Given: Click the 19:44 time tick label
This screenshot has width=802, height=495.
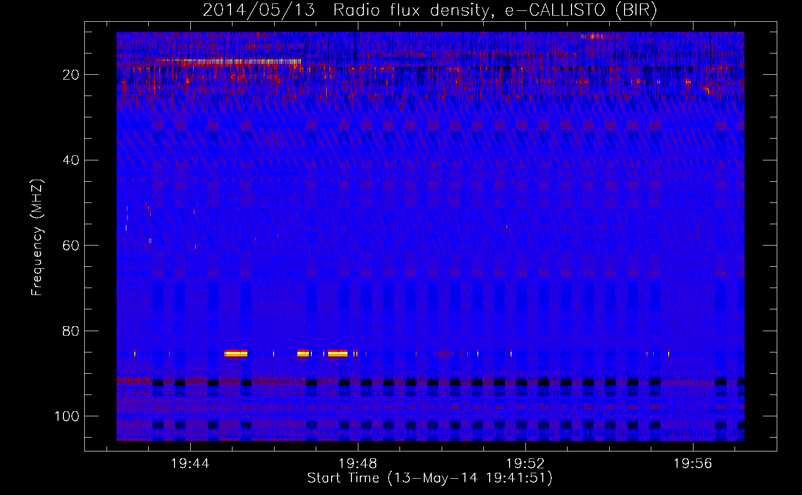Looking at the screenshot, I should point(190,463).
